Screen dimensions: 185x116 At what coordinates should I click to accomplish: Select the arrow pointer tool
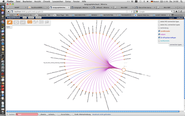click(10, 22)
